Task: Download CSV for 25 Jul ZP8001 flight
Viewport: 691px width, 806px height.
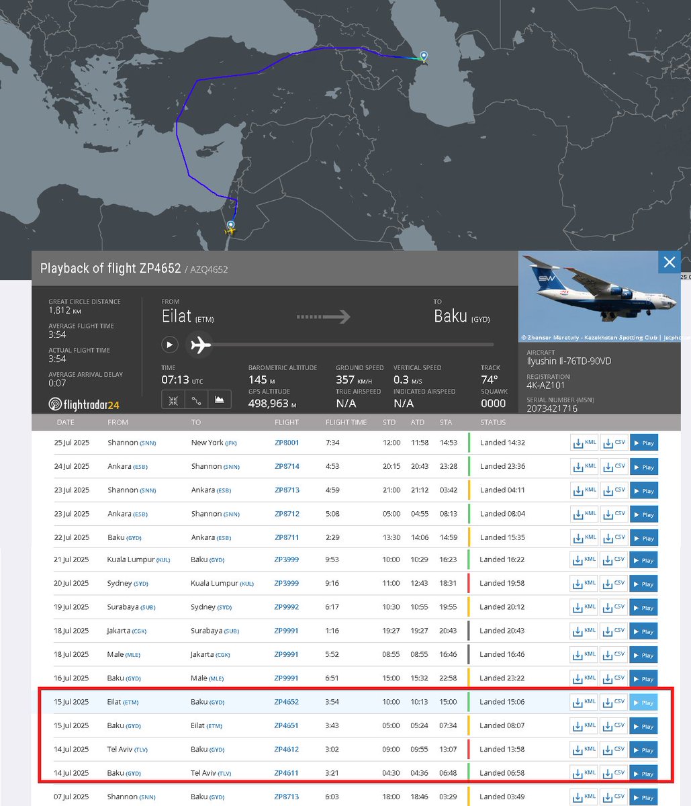Action: [x=614, y=443]
